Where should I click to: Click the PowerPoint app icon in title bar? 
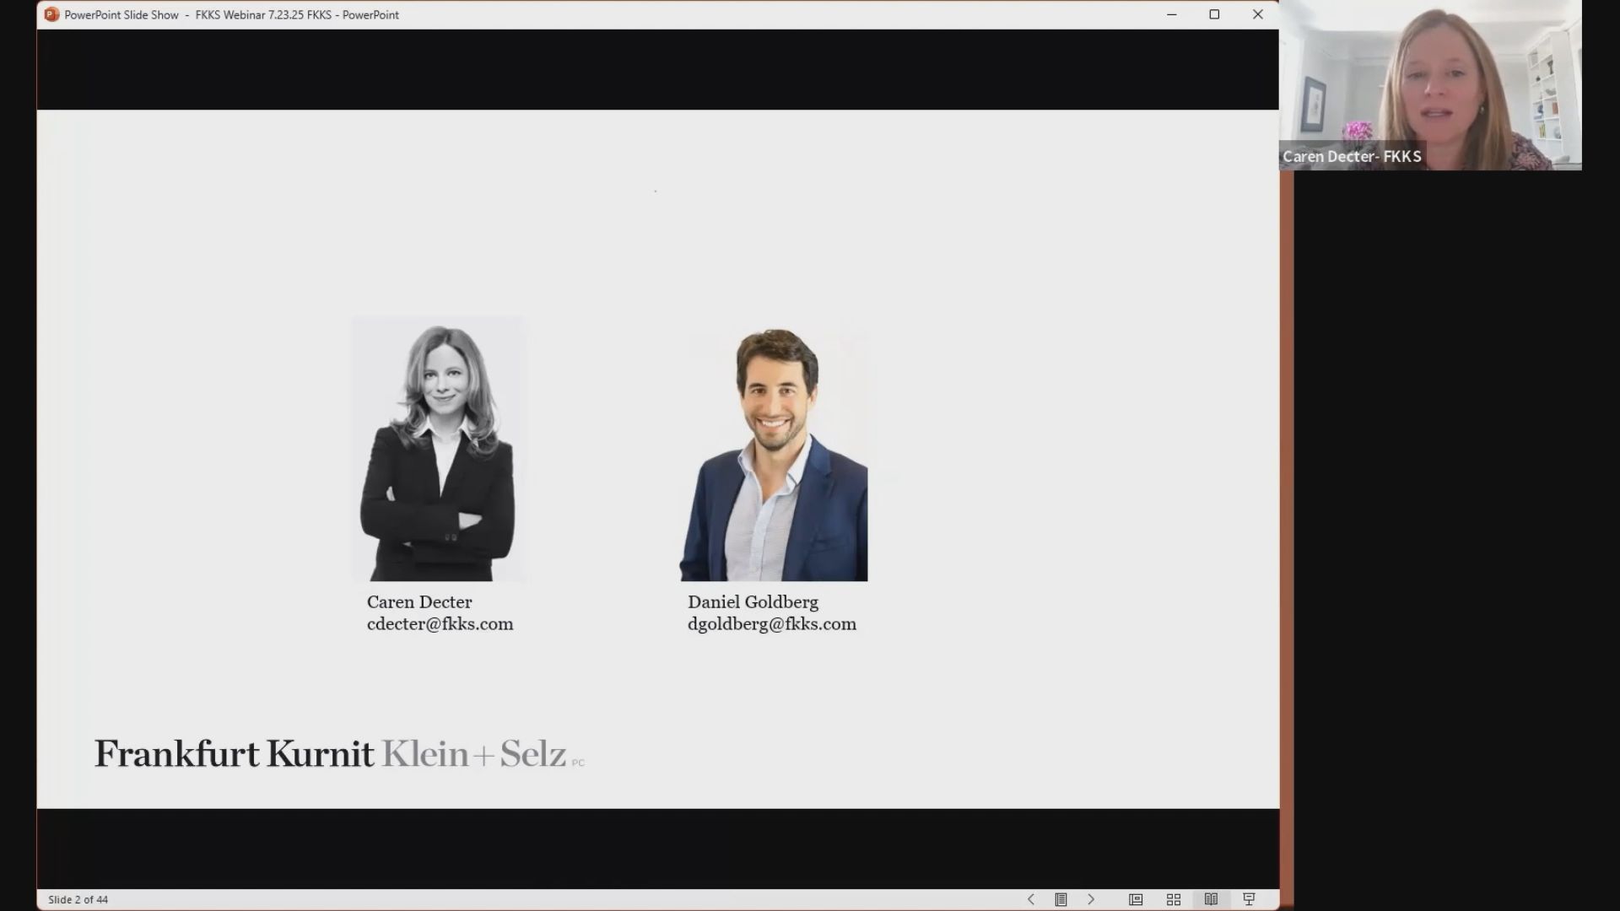tap(51, 14)
